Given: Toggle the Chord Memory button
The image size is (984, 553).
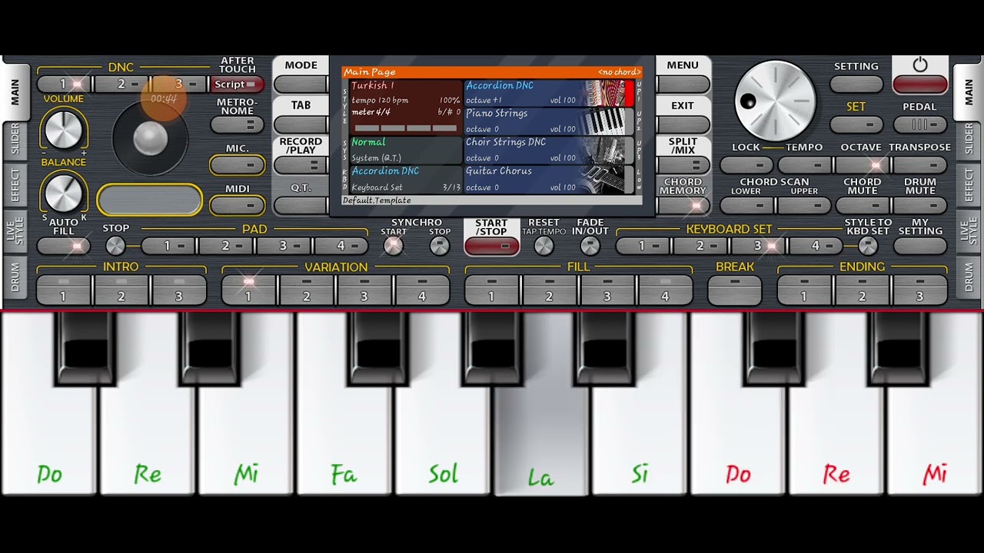Looking at the screenshot, I should click(683, 205).
